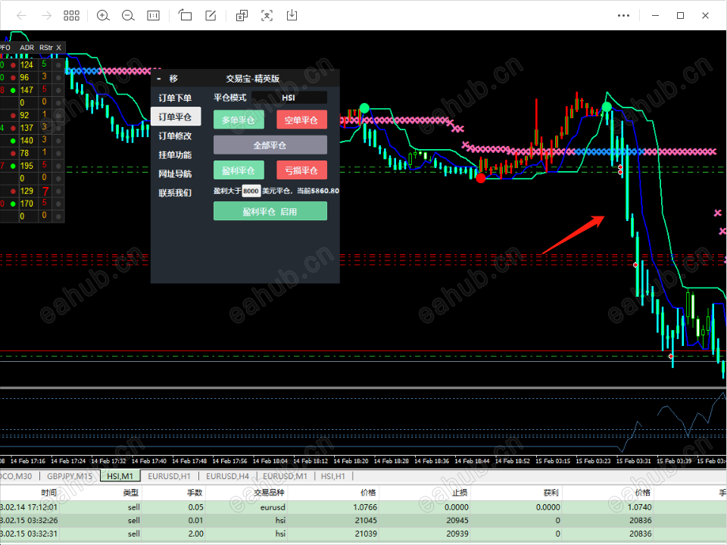727x545 pixels.
Task: Toggle the 盈利平仓 启用 button
Action: 270,211
